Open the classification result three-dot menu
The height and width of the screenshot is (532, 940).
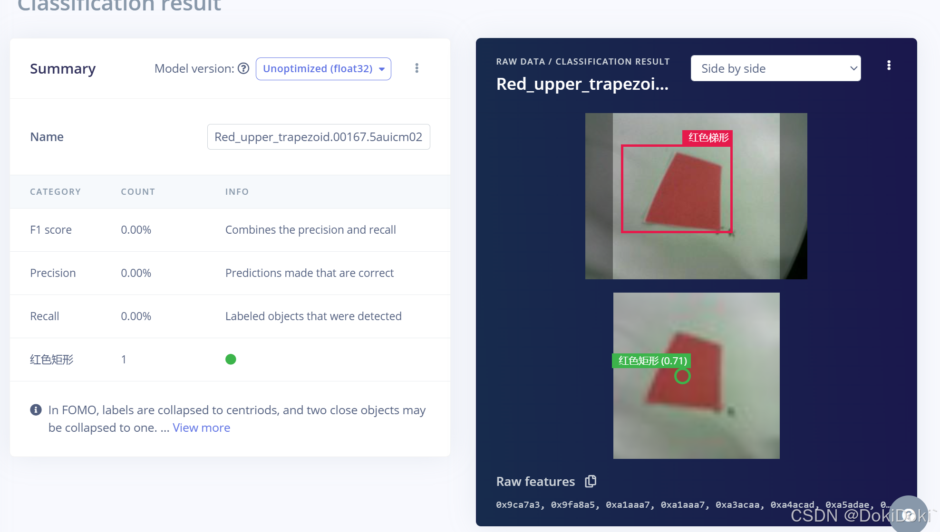888,66
